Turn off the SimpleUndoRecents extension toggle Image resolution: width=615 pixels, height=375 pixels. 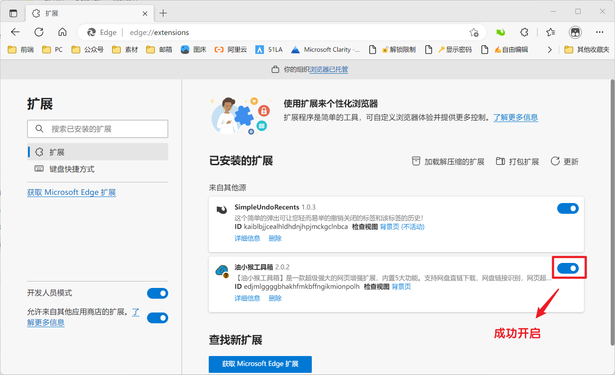click(x=568, y=208)
